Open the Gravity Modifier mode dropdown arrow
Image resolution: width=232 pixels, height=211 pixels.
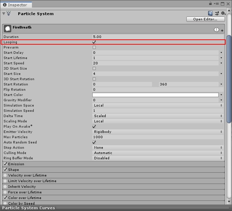coord(221,100)
